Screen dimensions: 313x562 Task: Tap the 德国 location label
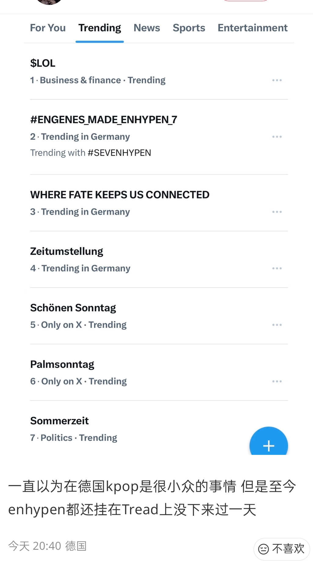click(76, 546)
